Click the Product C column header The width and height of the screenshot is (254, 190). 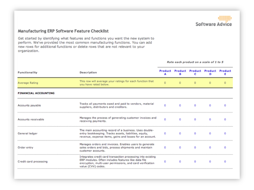[195, 72]
